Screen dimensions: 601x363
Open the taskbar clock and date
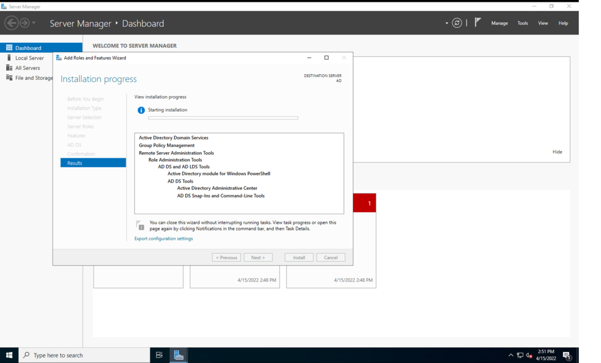(546, 355)
